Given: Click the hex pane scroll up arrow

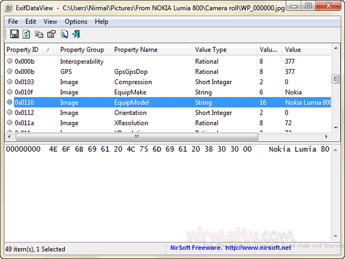Looking at the screenshot, I should click(x=335, y=150).
